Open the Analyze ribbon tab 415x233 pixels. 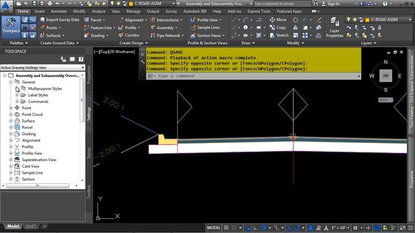[x=99, y=12]
